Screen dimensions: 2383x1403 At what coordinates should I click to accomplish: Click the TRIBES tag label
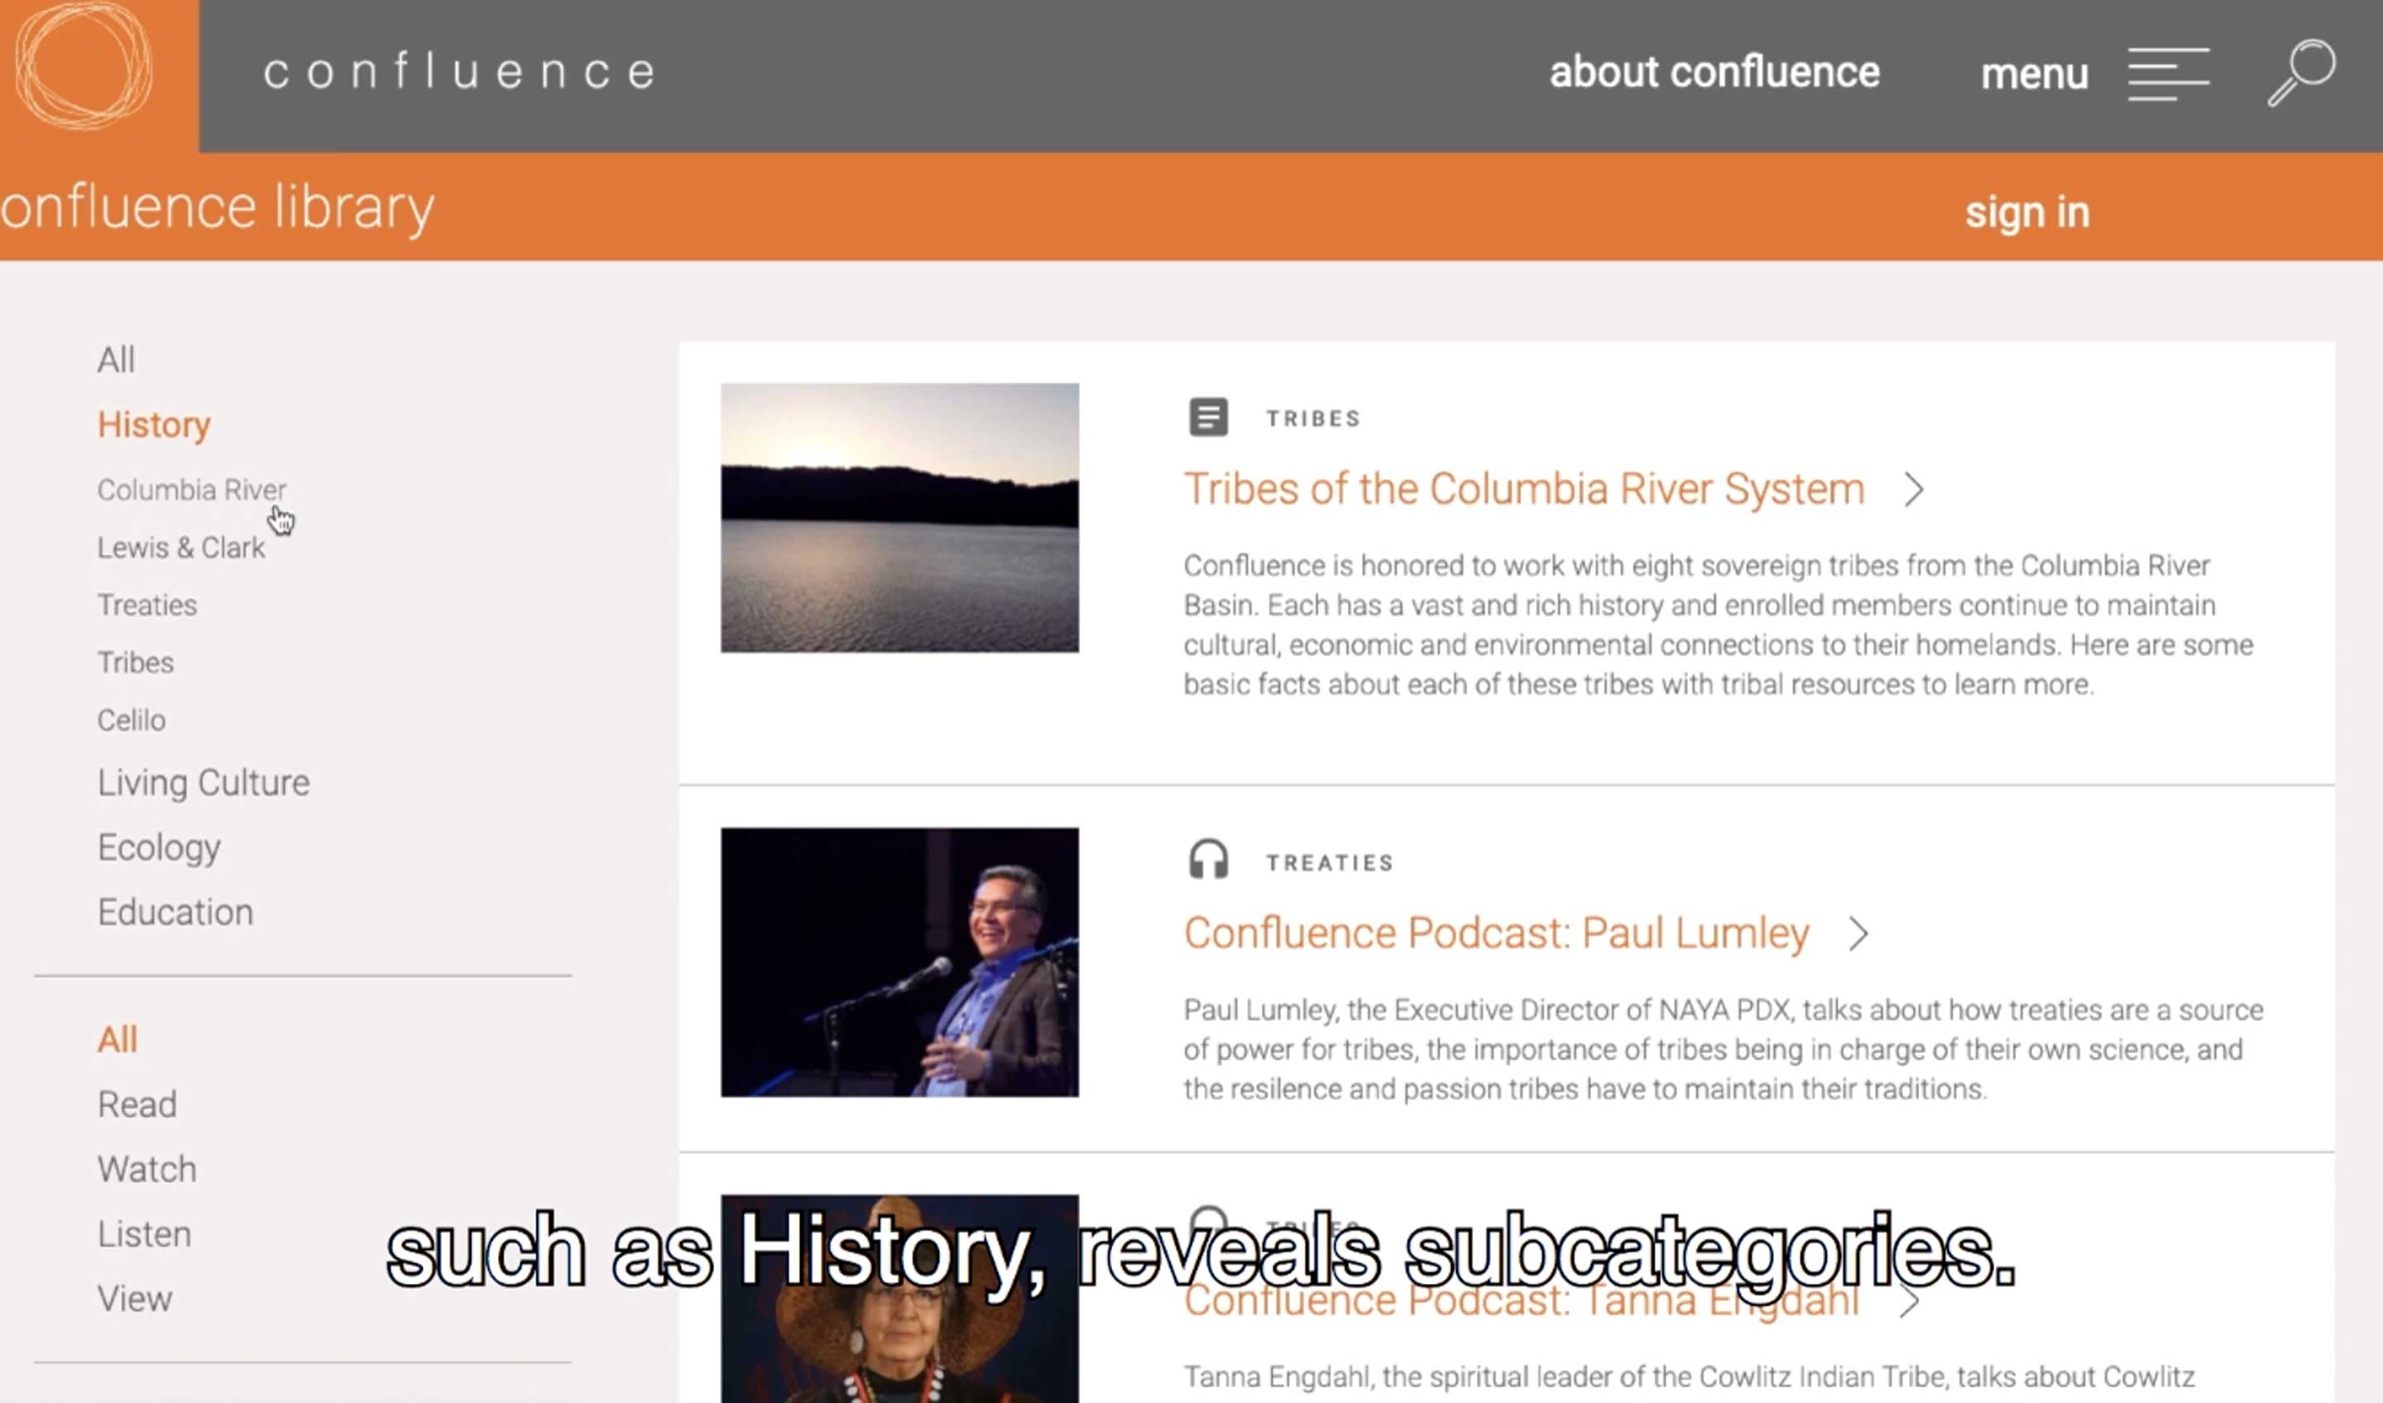coord(1313,418)
